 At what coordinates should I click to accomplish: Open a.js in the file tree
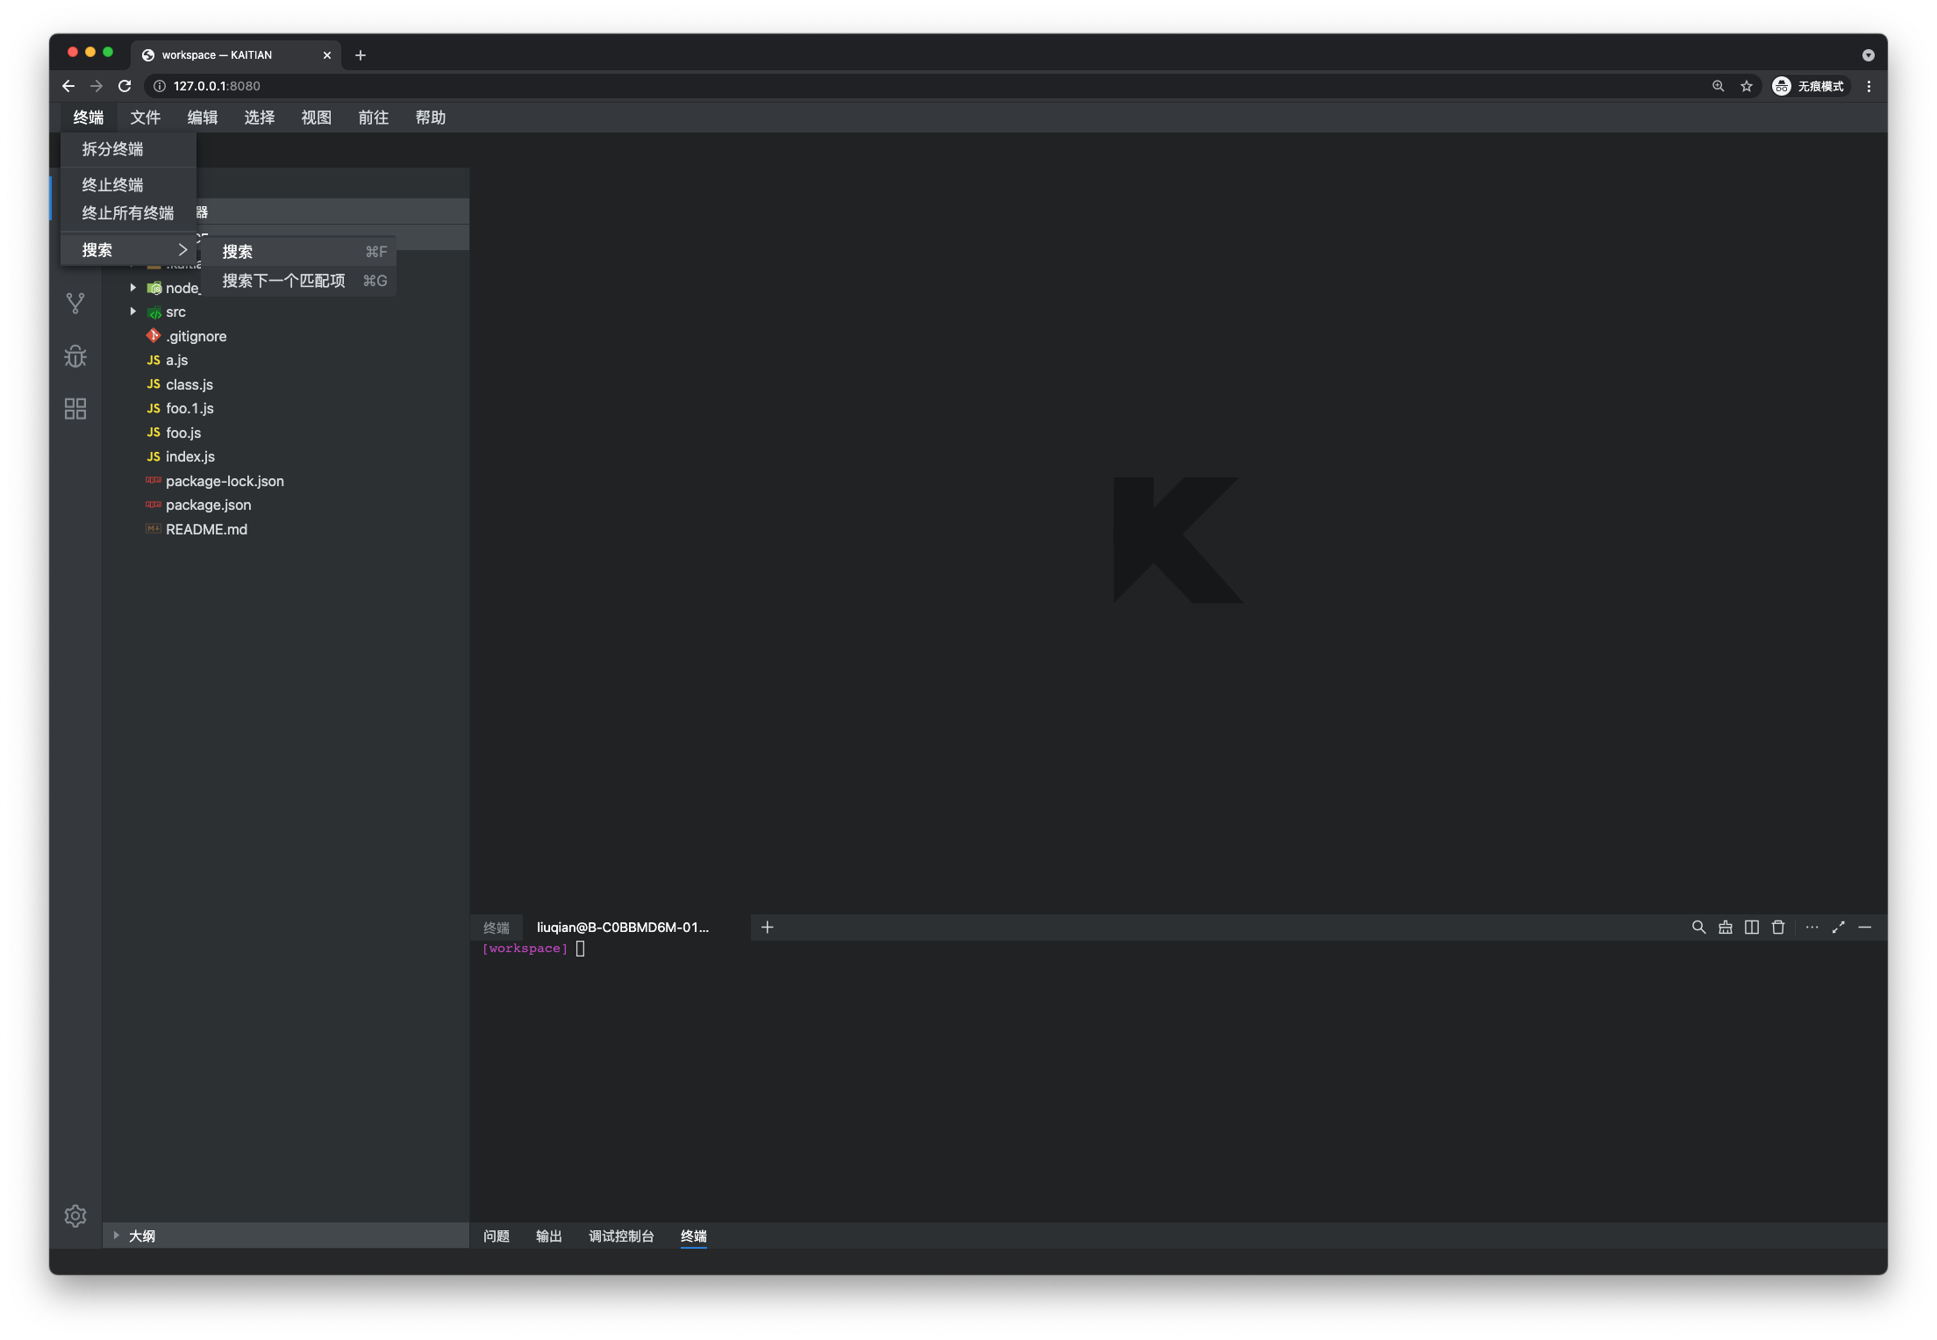click(286, 360)
